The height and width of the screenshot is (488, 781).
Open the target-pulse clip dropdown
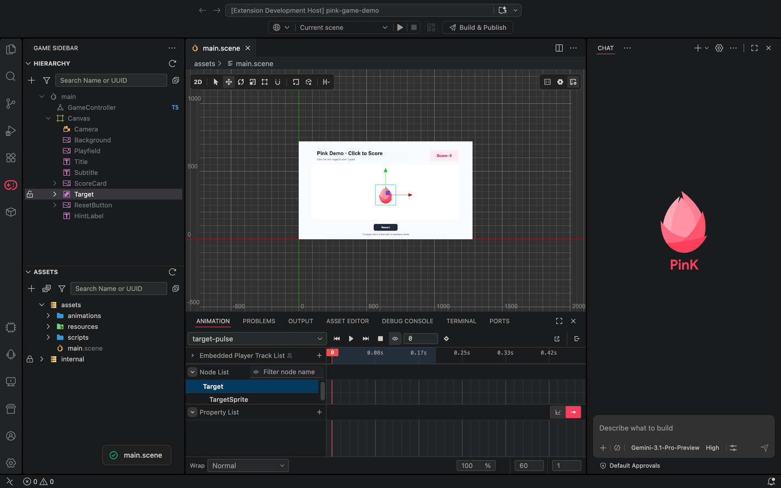(257, 339)
